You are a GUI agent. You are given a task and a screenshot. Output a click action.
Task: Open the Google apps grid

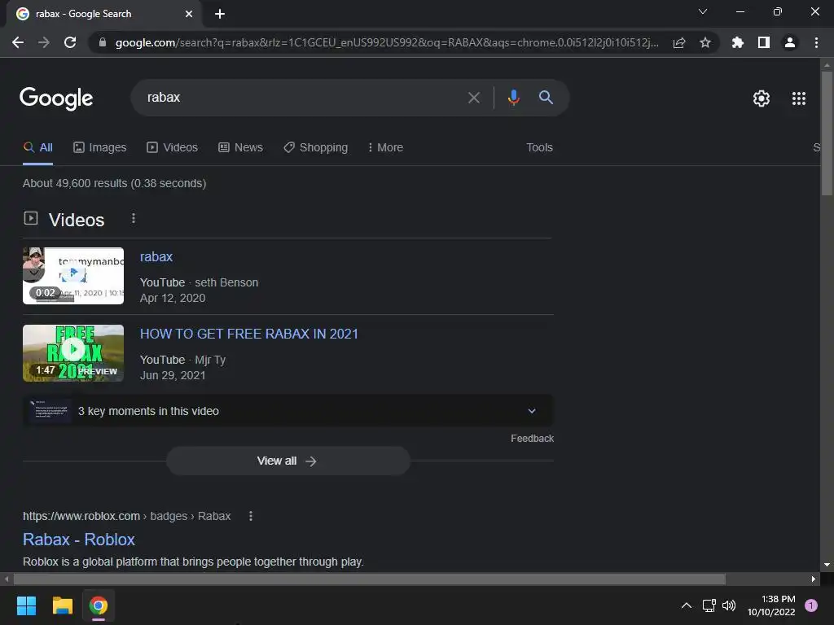pos(799,98)
